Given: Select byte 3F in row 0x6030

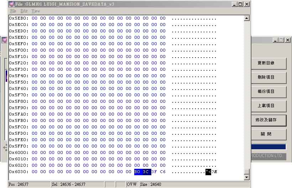Looking at the screenshot, I should (x=154, y=172).
